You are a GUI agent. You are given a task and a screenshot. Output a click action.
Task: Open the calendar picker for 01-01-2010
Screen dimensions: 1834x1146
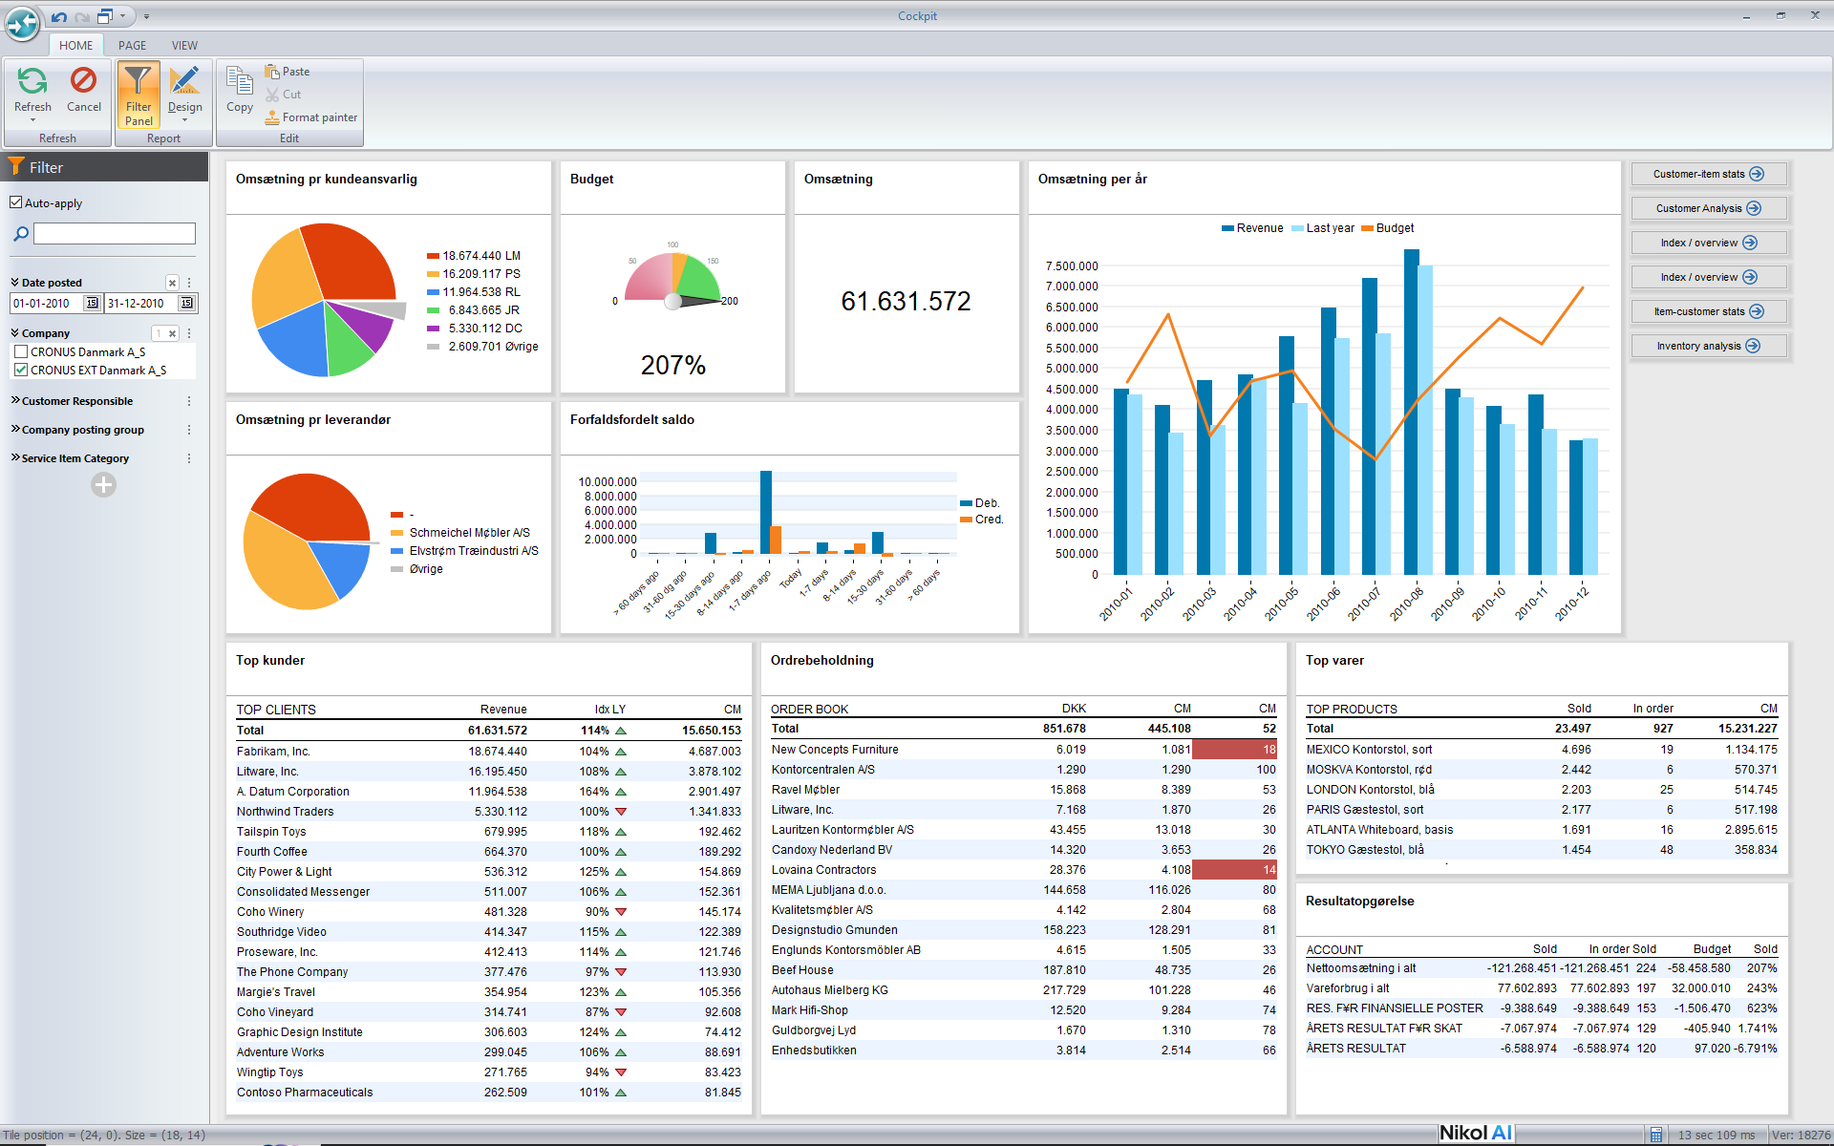point(92,304)
